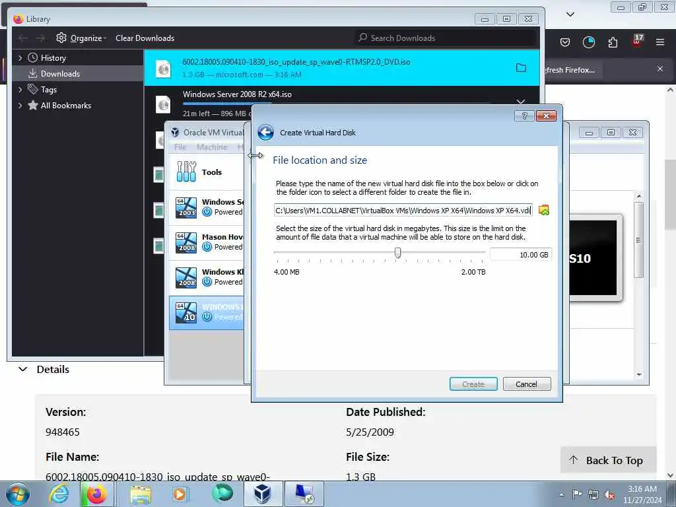Click the virtual disk file path field

pos(403,211)
